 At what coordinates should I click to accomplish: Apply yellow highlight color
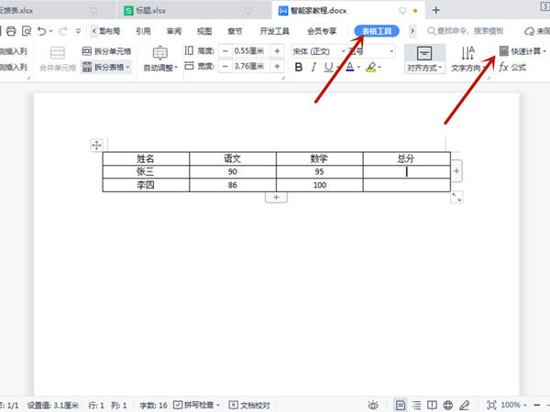pyautogui.click(x=371, y=67)
